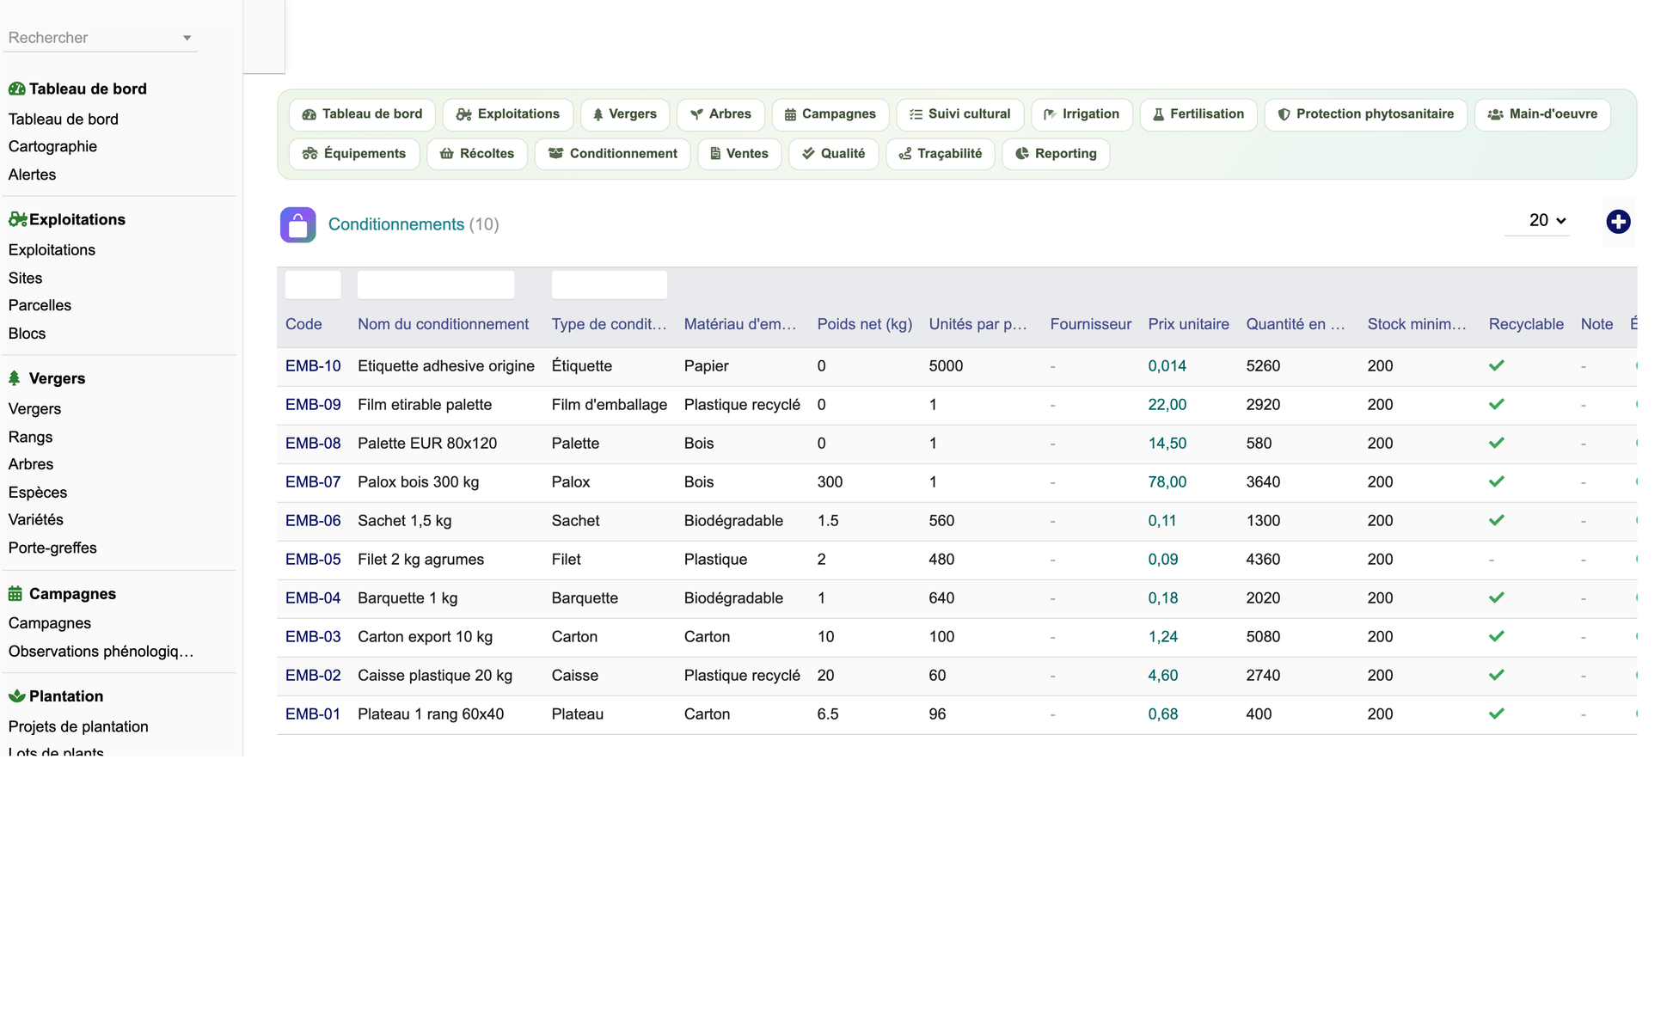Click the Plantation seedling icon in sidebar
The image size is (1673, 1035).
coord(16,696)
